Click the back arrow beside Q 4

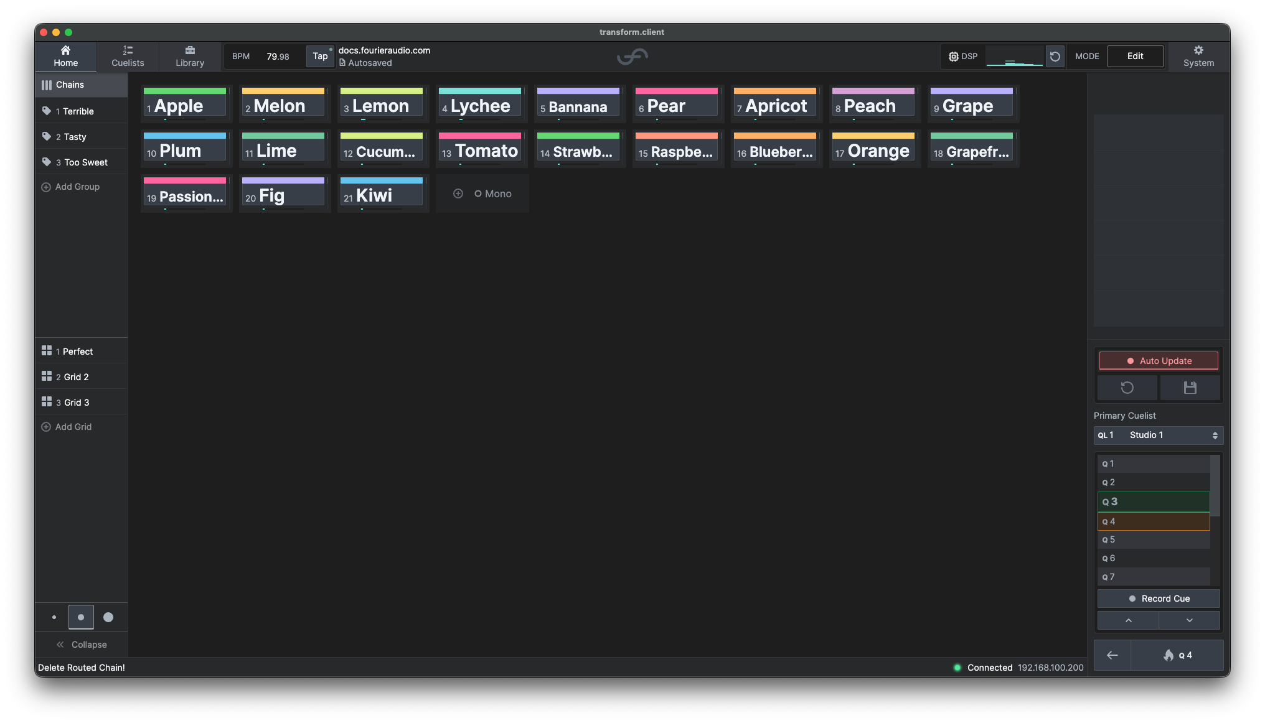[x=1112, y=655]
